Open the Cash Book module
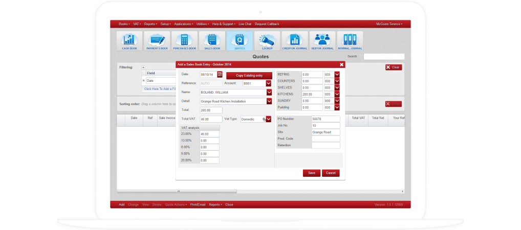The width and height of the screenshot is (521, 230). click(129, 41)
